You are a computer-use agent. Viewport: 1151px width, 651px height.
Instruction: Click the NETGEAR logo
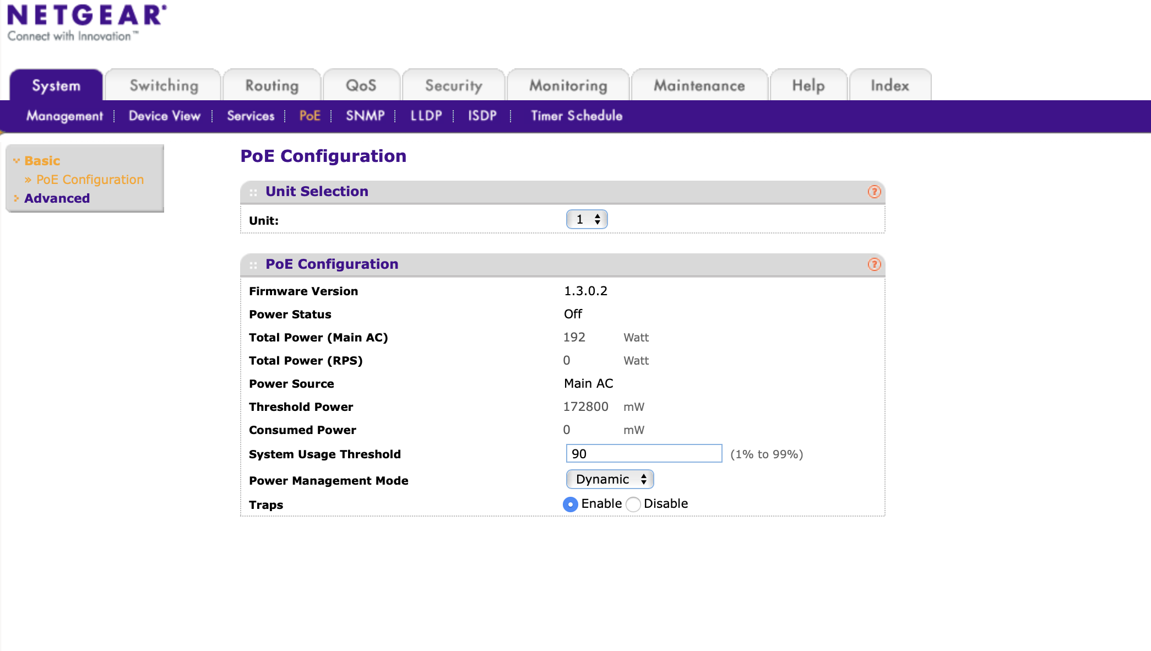(x=86, y=23)
